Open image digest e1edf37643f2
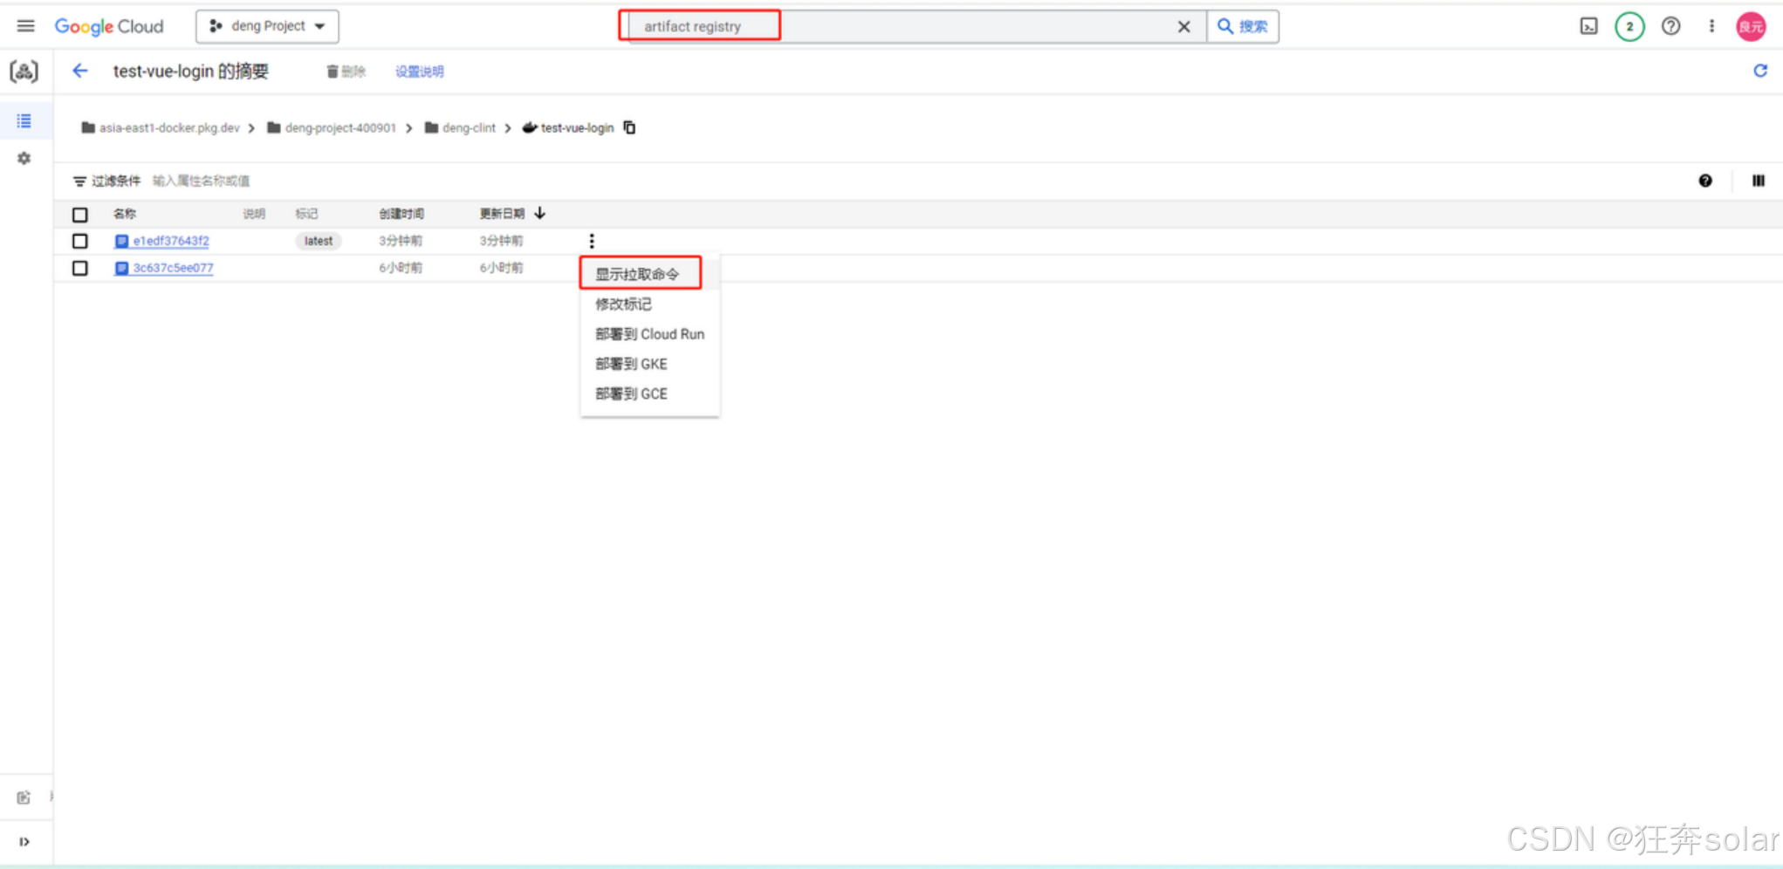Image resolution: width=1783 pixels, height=869 pixels. tap(170, 241)
